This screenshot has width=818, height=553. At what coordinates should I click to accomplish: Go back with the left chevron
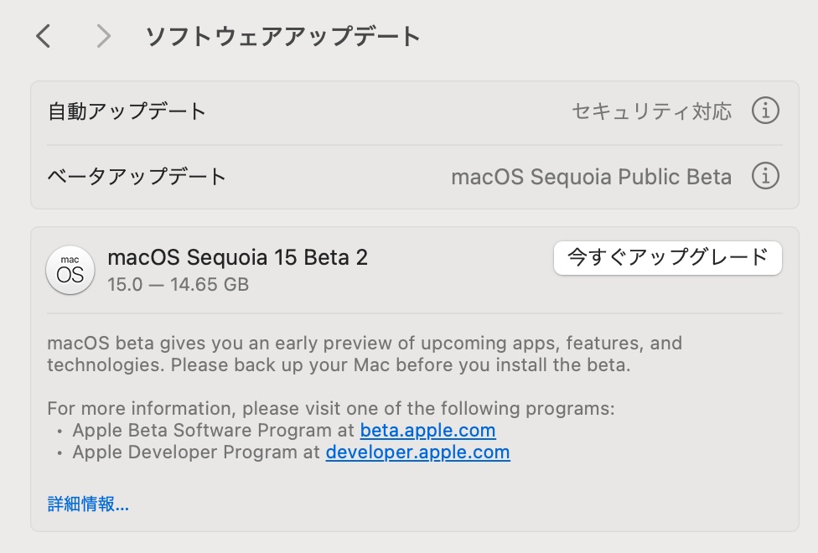pyautogui.click(x=44, y=37)
